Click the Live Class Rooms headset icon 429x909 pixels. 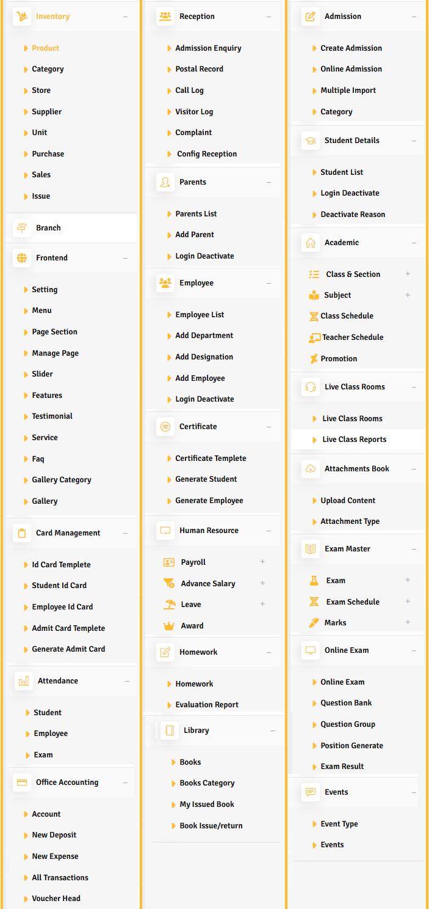(x=311, y=387)
